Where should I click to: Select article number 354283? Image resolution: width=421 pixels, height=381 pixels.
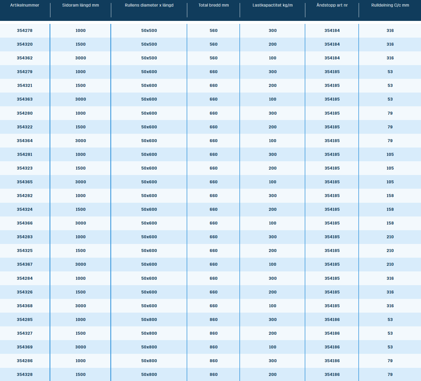point(25,237)
